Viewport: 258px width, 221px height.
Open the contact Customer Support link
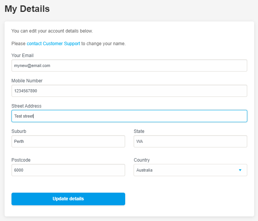click(53, 44)
